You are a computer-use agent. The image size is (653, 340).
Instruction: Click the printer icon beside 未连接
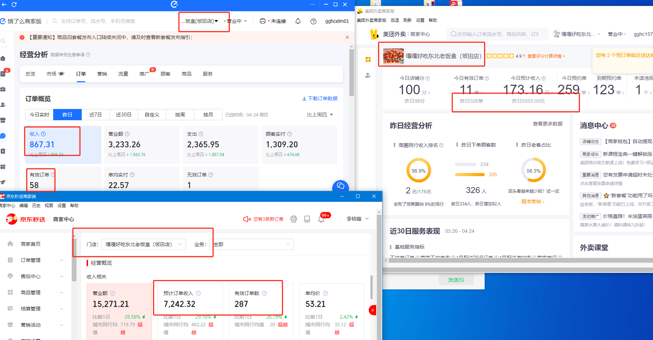point(263,21)
